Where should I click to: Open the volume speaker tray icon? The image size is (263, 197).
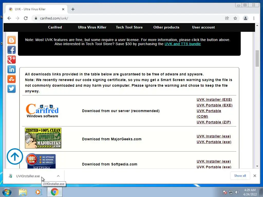coord(237,192)
